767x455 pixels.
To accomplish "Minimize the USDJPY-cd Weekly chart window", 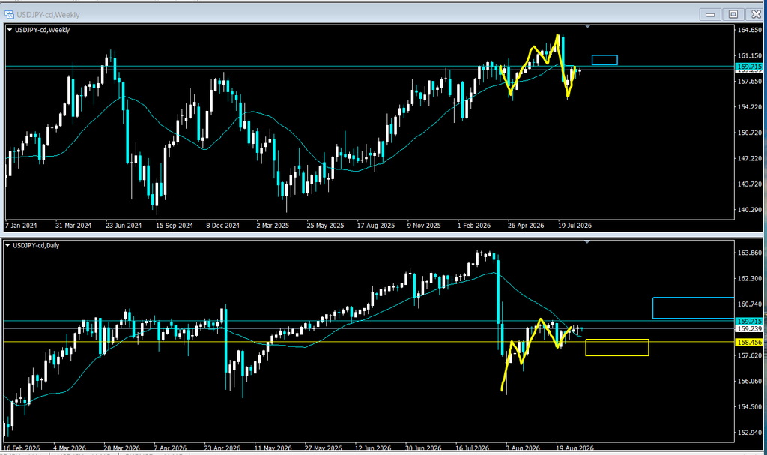I will 710,15.
